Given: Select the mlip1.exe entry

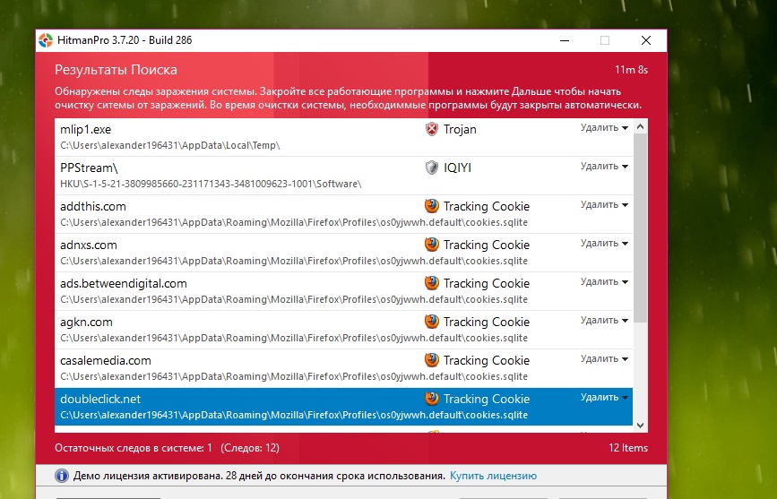Looking at the screenshot, I should [344, 137].
